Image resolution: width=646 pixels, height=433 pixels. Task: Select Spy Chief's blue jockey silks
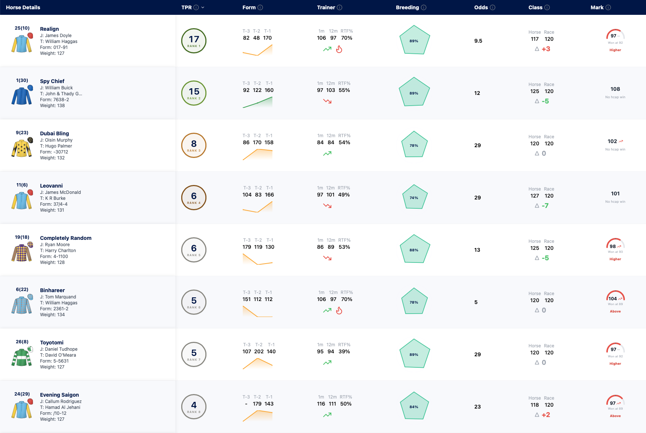[22, 95]
